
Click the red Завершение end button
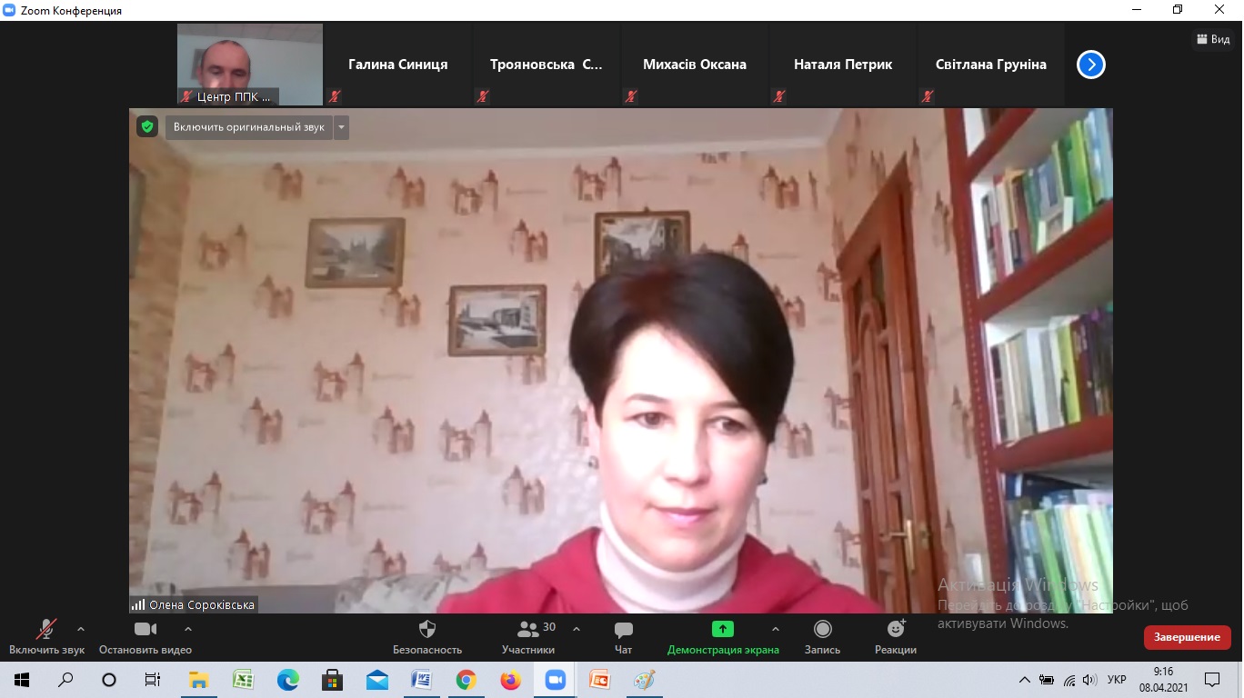[1187, 637]
